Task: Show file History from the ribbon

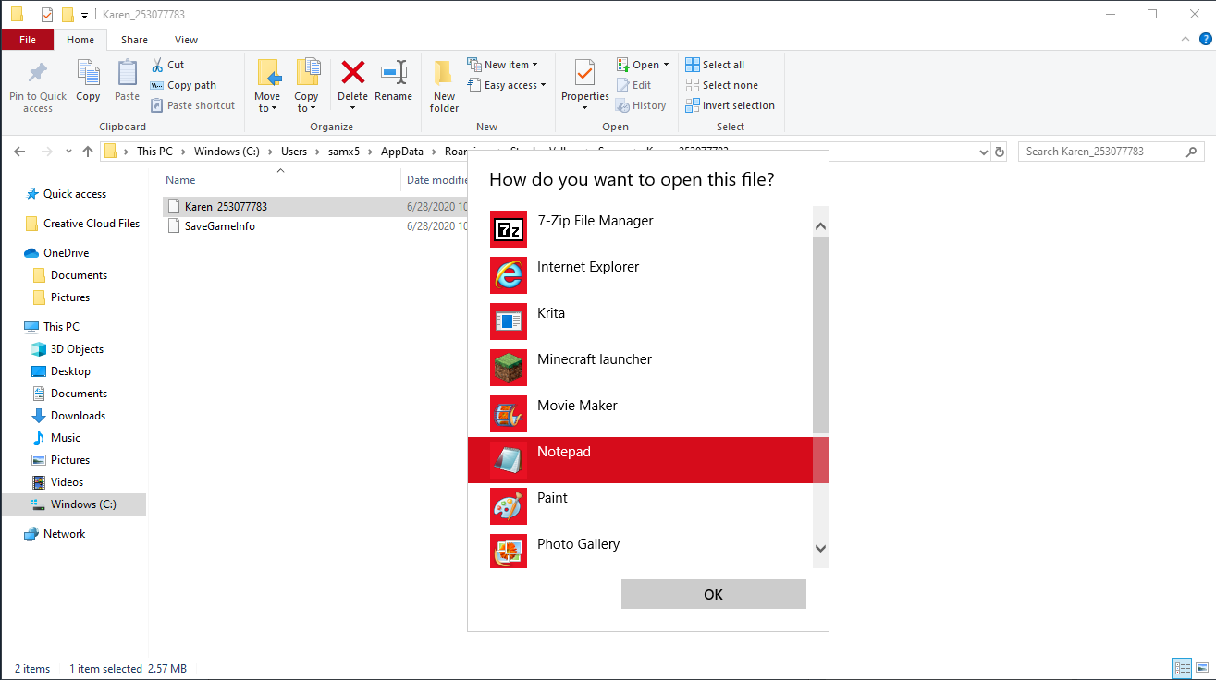Action: pos(641,105)
